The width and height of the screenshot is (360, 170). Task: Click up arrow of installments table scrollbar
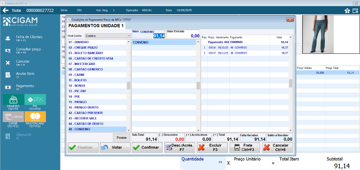(x=291, y=37)
